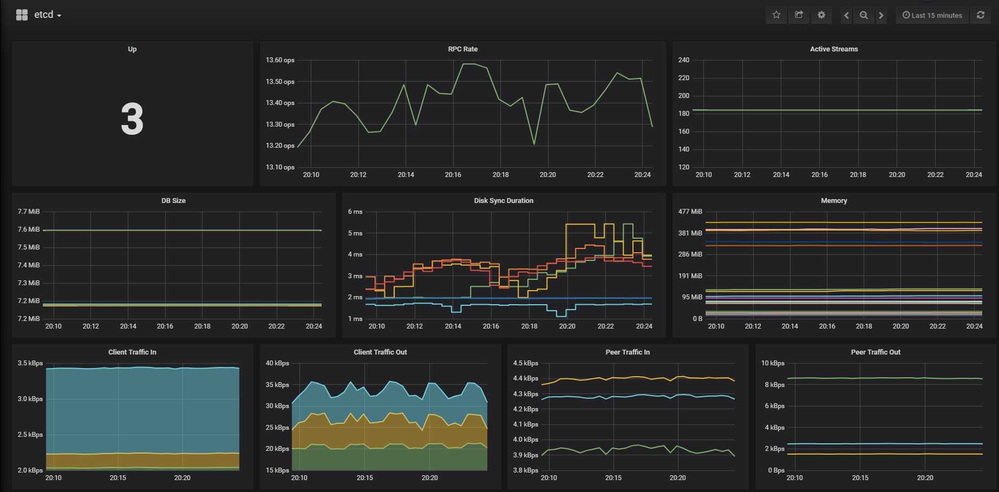This screenshot has height=492, width=999.
Task: Open the Memory panel title menu
Action: (x=834, y=201)
